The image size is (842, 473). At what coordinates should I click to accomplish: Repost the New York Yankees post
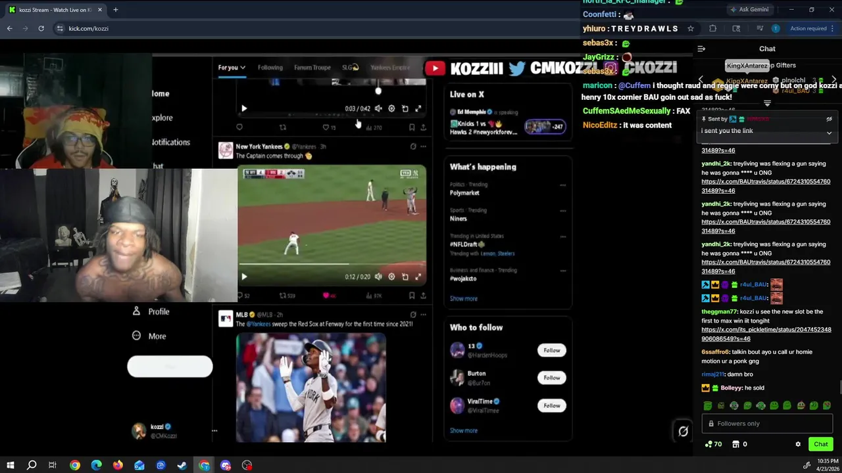click(283, 296)
